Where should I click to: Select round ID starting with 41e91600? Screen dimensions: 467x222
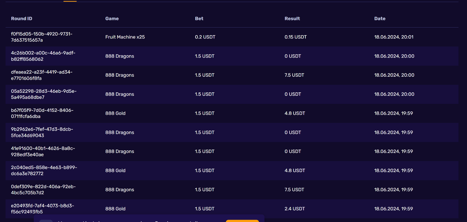tap(43, 152)
